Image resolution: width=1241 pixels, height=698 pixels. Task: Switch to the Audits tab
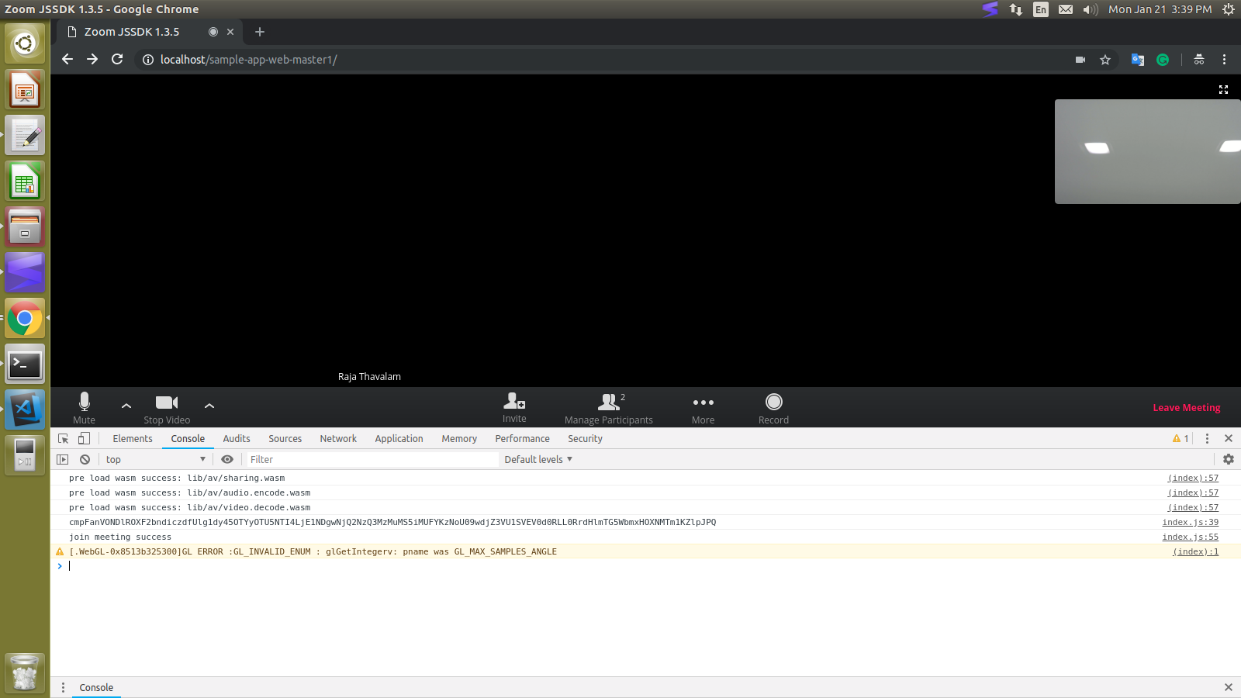point(237,438)
